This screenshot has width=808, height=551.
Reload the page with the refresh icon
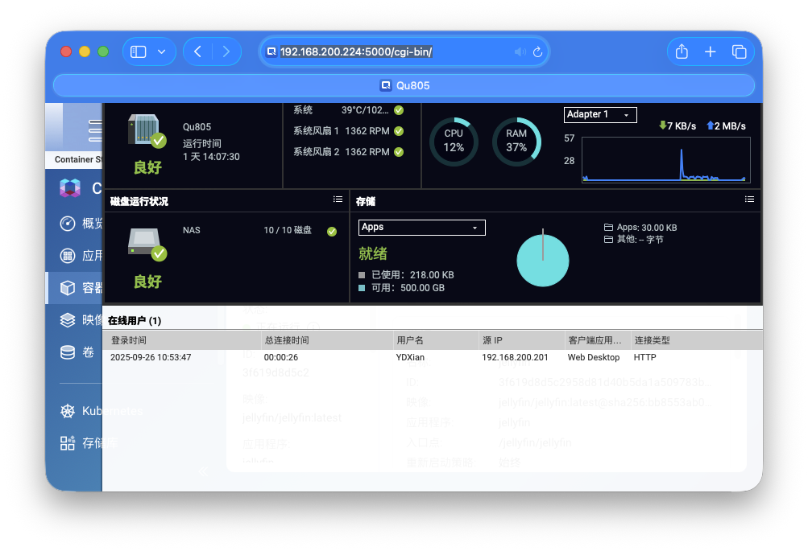tap(538, 52)
